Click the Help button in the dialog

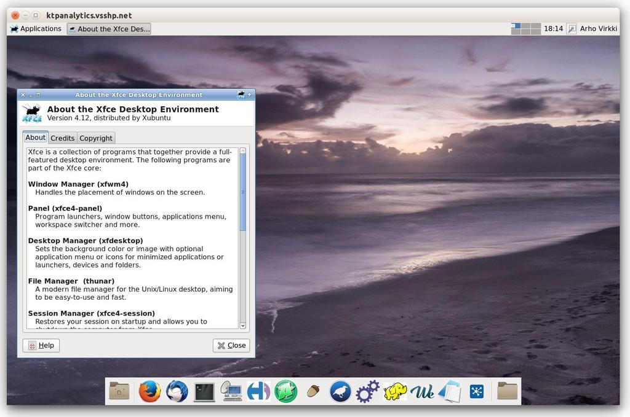41,346
